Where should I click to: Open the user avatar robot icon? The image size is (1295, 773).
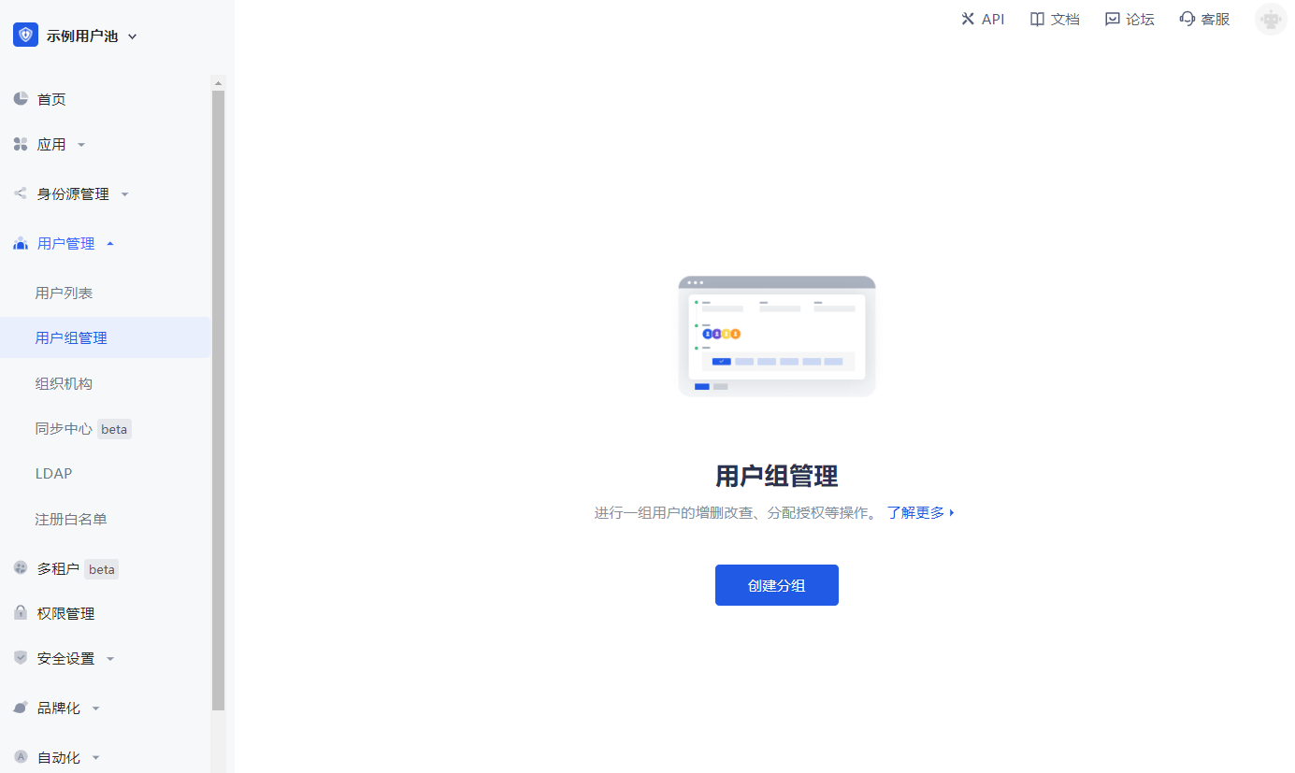(1271, 20)
